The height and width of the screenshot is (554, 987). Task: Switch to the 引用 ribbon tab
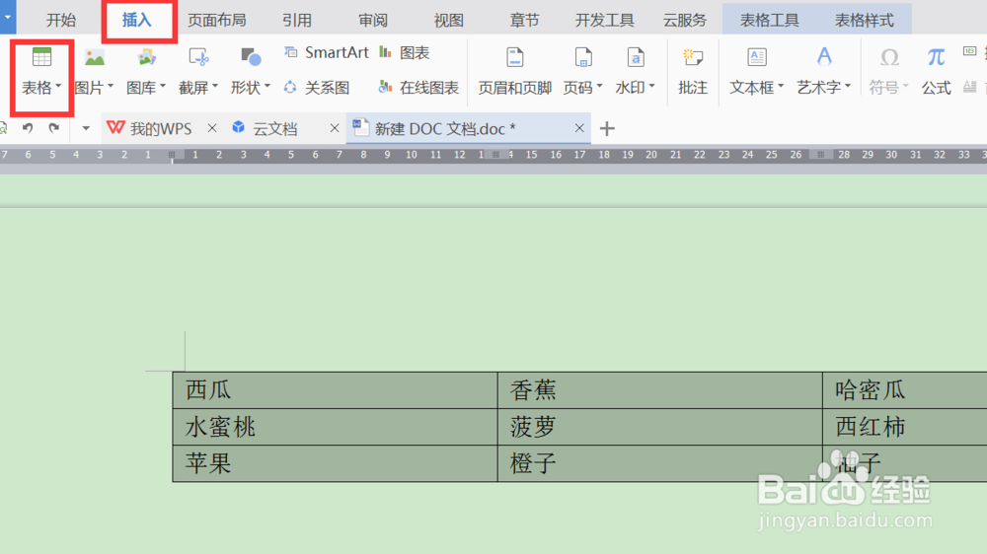click(x=297, y=20)
